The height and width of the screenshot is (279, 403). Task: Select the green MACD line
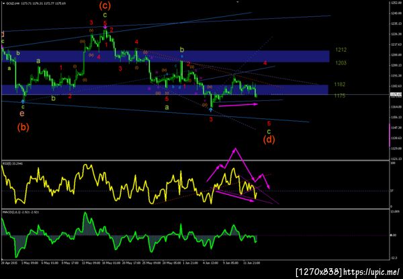click(x=128, y=235)
